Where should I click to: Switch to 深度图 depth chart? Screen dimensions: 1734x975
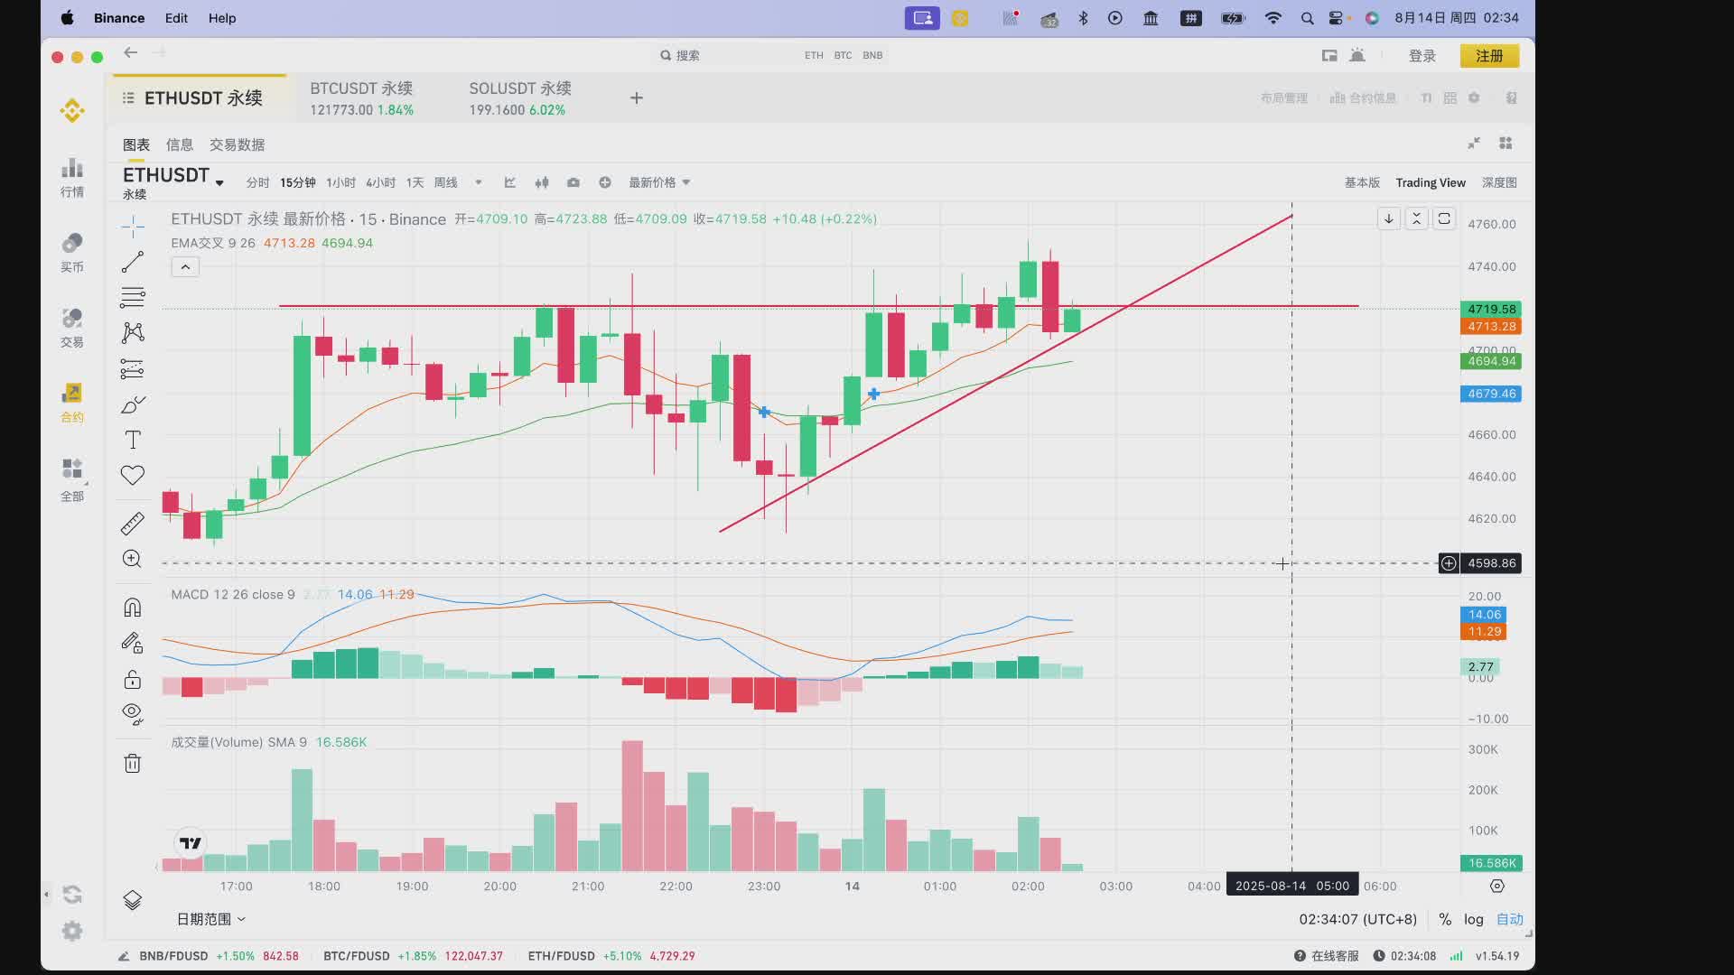pyautogui.click(x=1499, y=182)
